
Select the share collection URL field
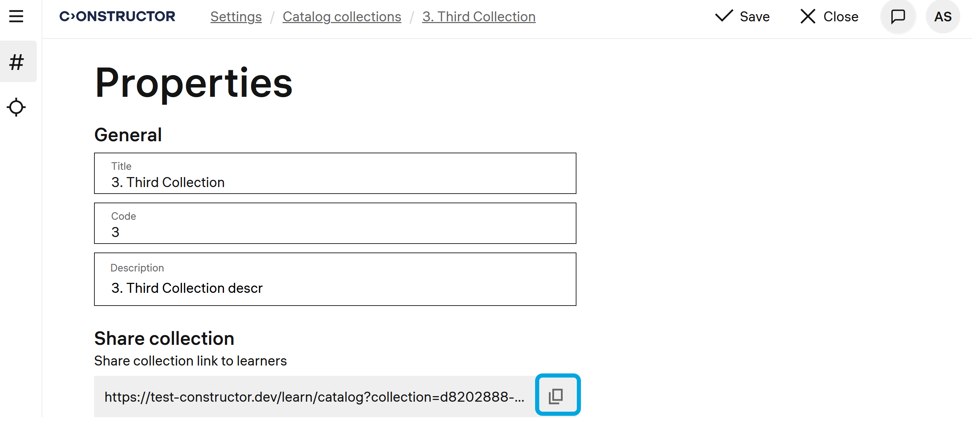[x=314, y=397]
